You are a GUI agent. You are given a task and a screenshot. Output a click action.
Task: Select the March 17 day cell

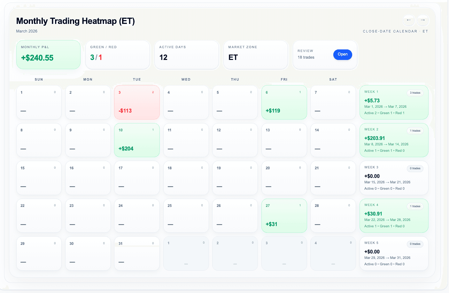coord(137,178)
